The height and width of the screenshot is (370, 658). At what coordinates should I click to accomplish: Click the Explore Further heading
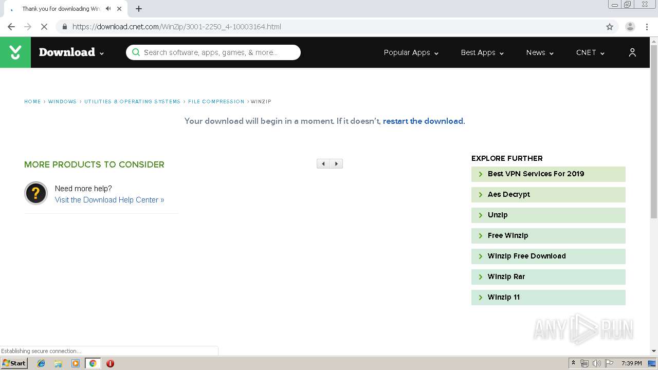point(507,158)
